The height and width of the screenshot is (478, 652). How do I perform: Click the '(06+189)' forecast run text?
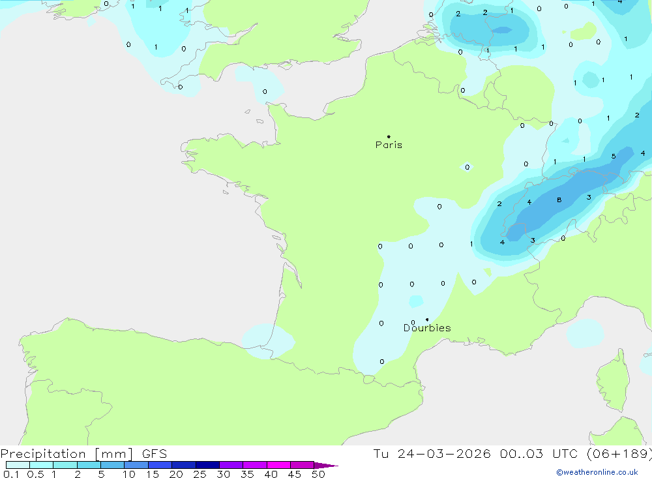pos(619,454)
